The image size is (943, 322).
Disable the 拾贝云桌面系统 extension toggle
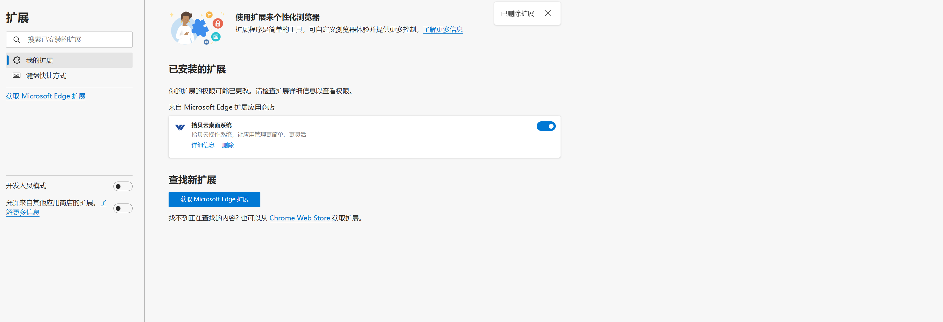click(546, 126)
